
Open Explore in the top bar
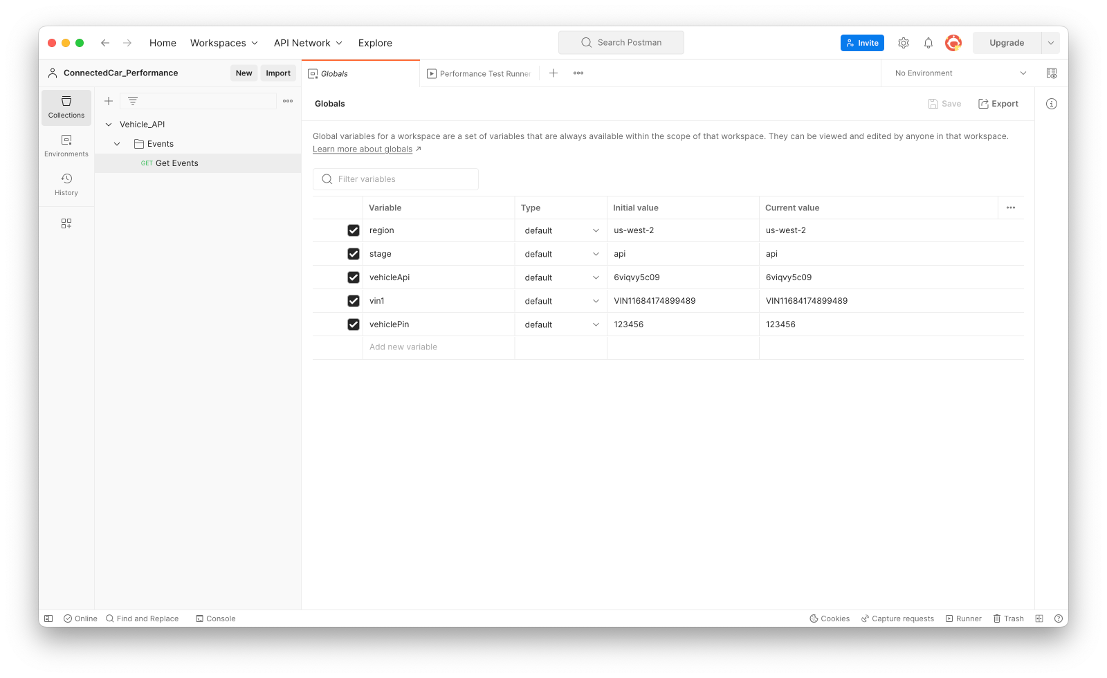(x=375, y=43)
